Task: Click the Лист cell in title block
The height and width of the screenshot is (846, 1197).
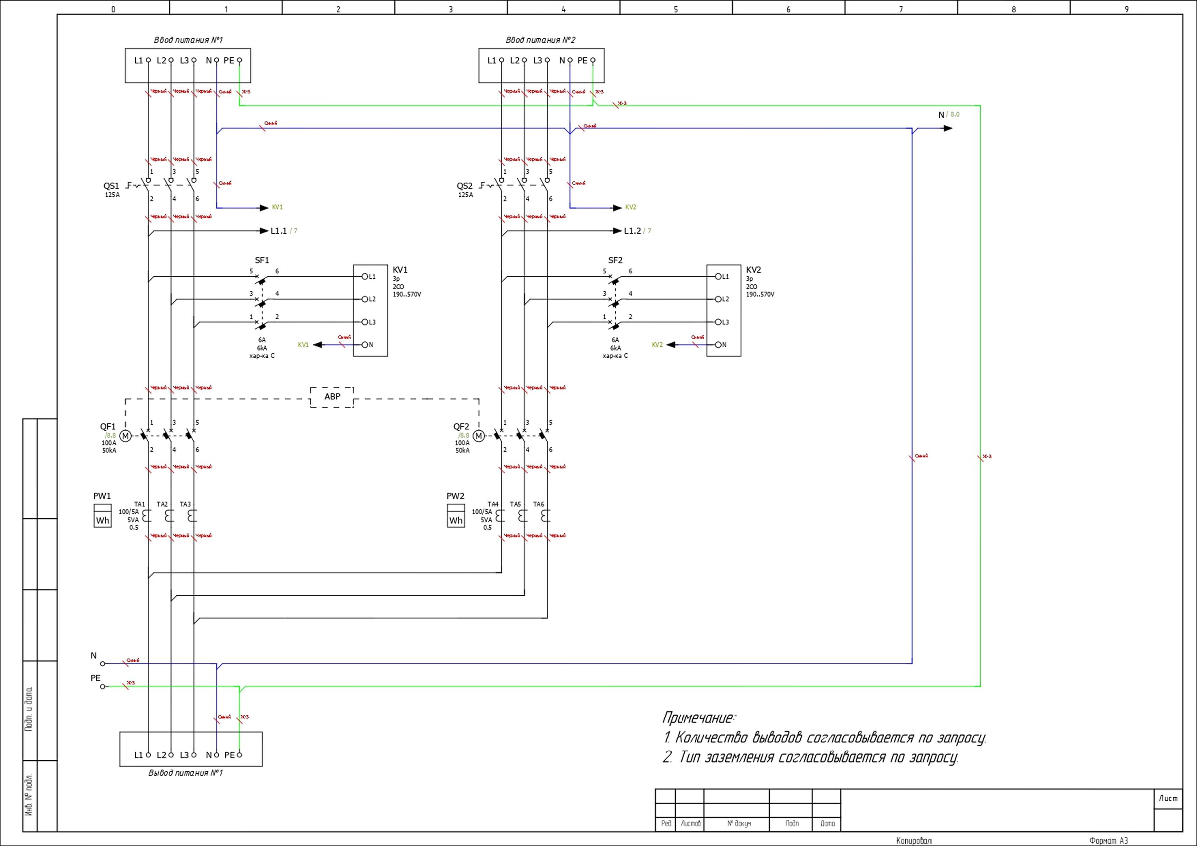Action: click(x=1168, y=798)
